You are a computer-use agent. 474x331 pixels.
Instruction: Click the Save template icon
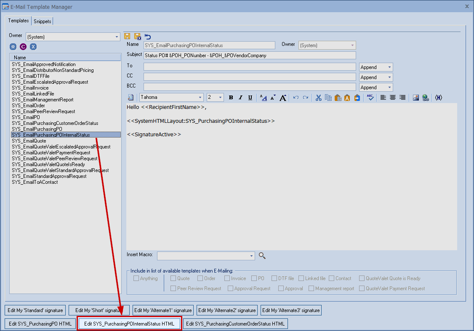click(x=127, y=37)
